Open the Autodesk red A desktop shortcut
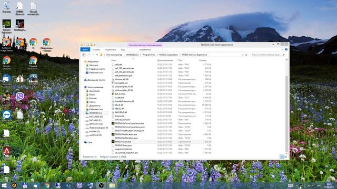 tap(6, 151)
